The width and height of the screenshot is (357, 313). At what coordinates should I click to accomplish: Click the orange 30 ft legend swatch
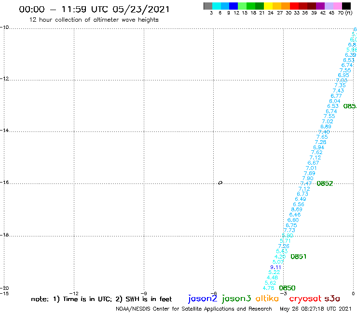click(286, 6)
